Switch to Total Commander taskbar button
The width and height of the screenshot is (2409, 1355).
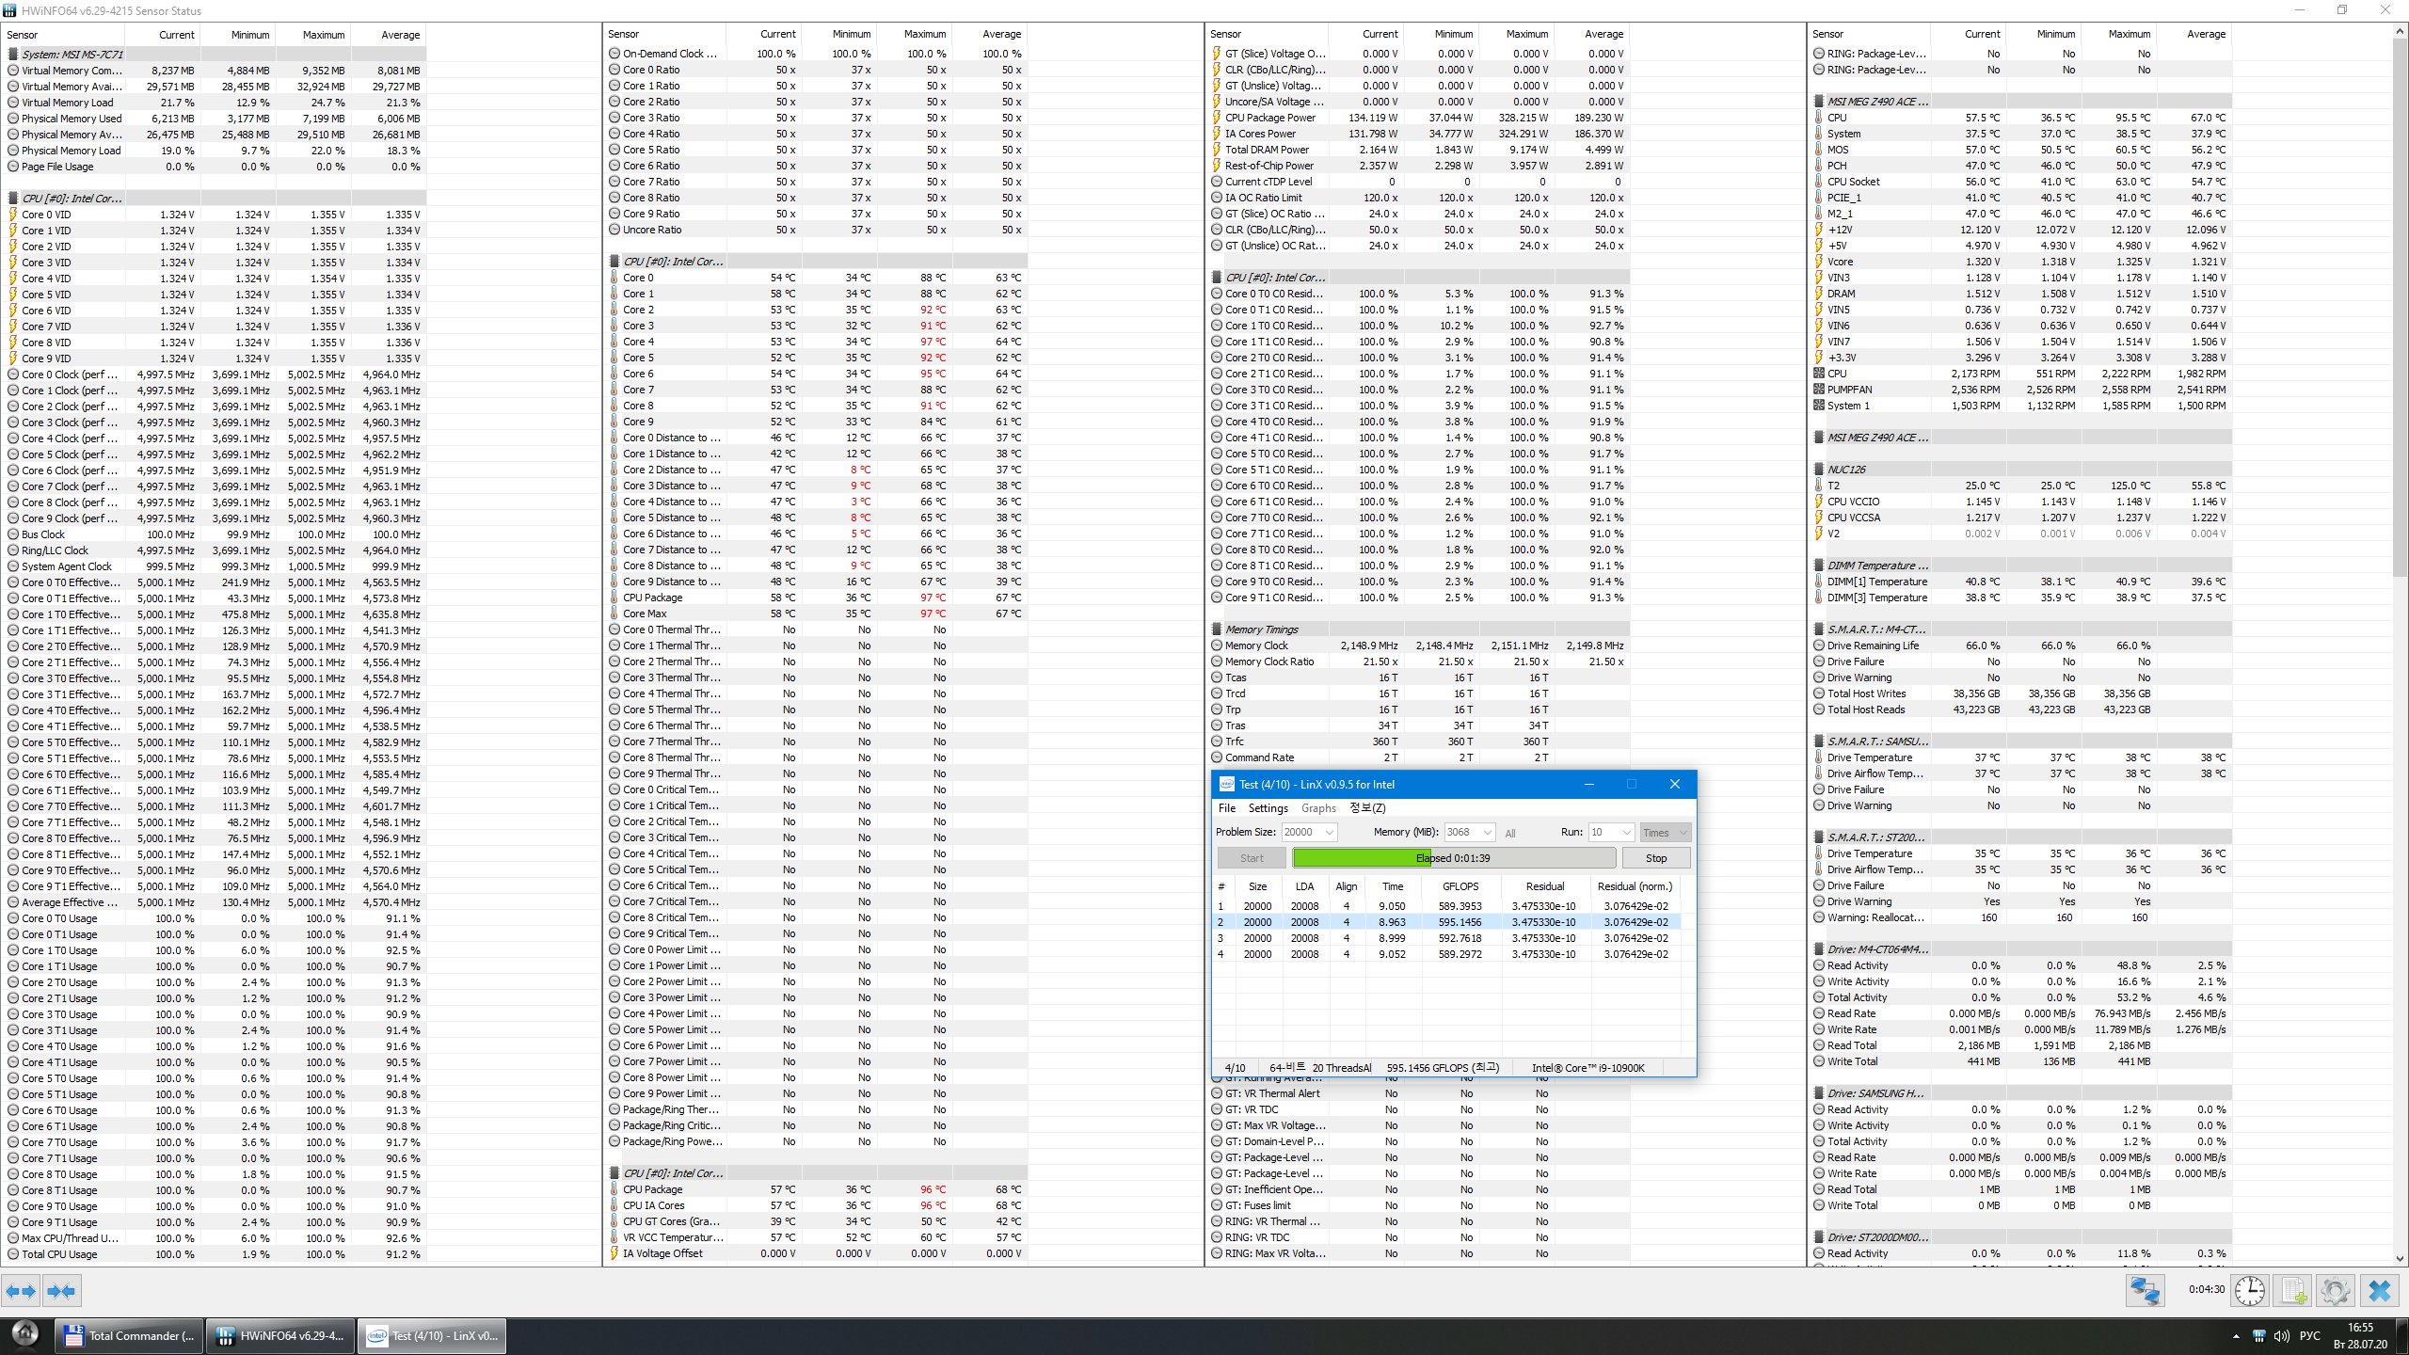coord(130,1336)
